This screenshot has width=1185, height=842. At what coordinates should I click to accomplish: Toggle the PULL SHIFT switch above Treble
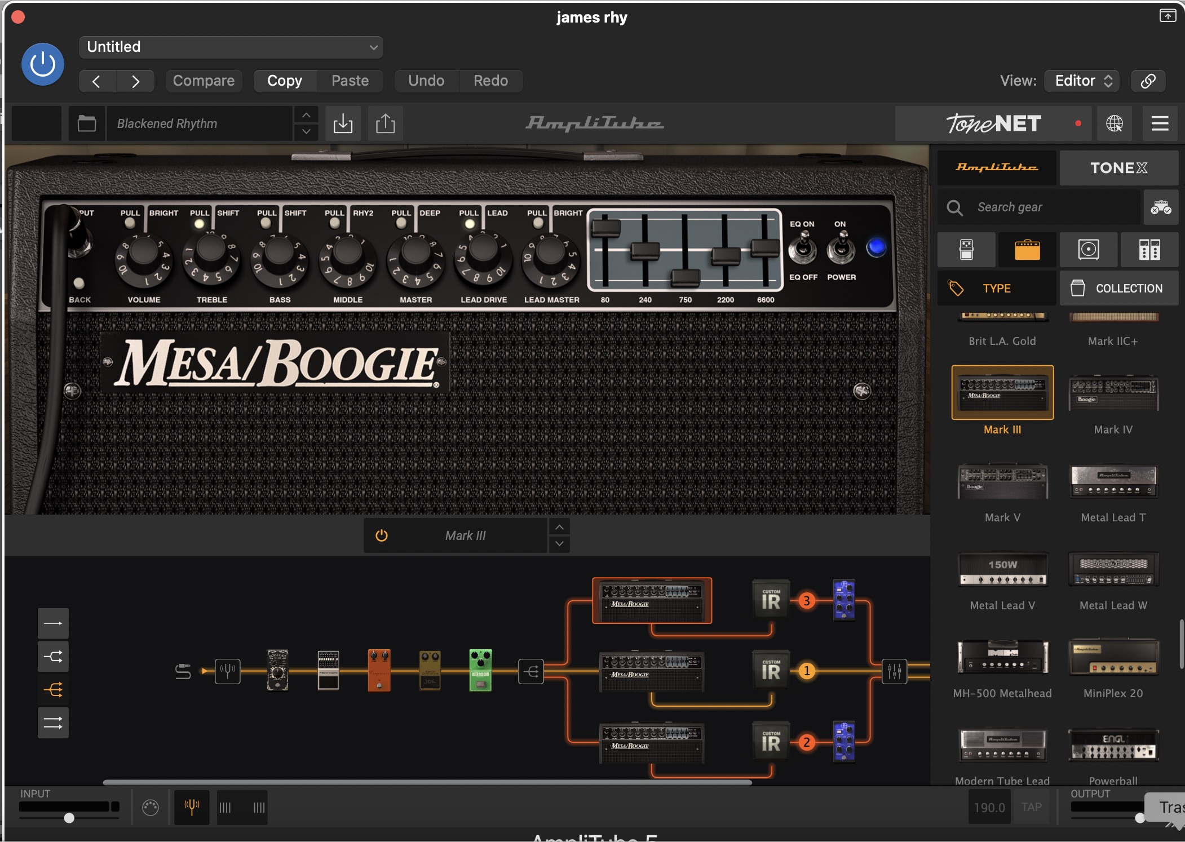point(198,224)
